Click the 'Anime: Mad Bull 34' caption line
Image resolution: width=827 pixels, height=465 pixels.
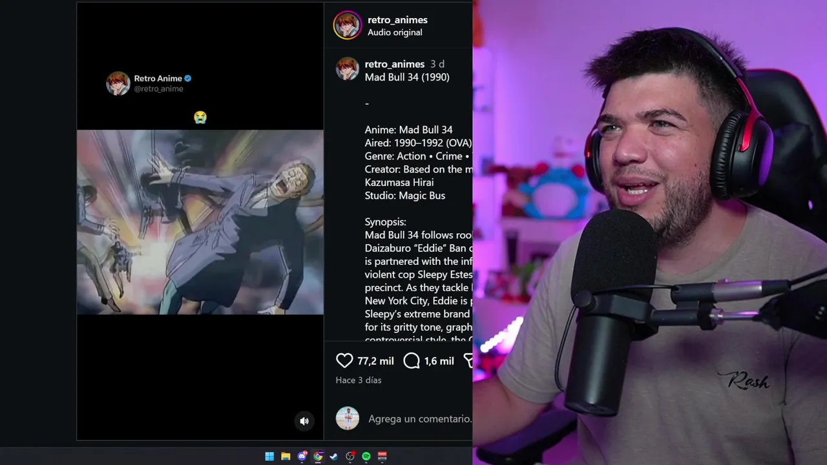pos(409,130)
